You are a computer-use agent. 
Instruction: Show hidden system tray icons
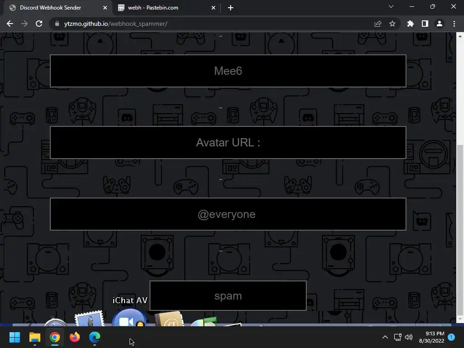tap(385, 337)
